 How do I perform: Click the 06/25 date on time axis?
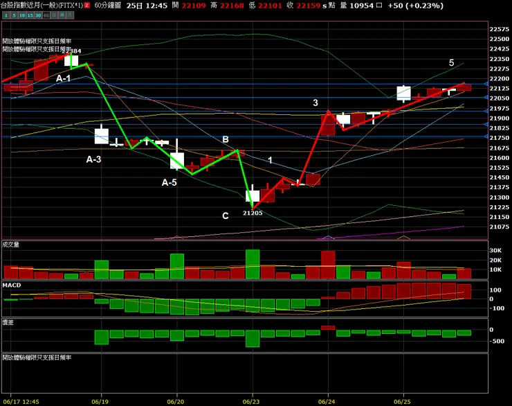tap(402, 401)
